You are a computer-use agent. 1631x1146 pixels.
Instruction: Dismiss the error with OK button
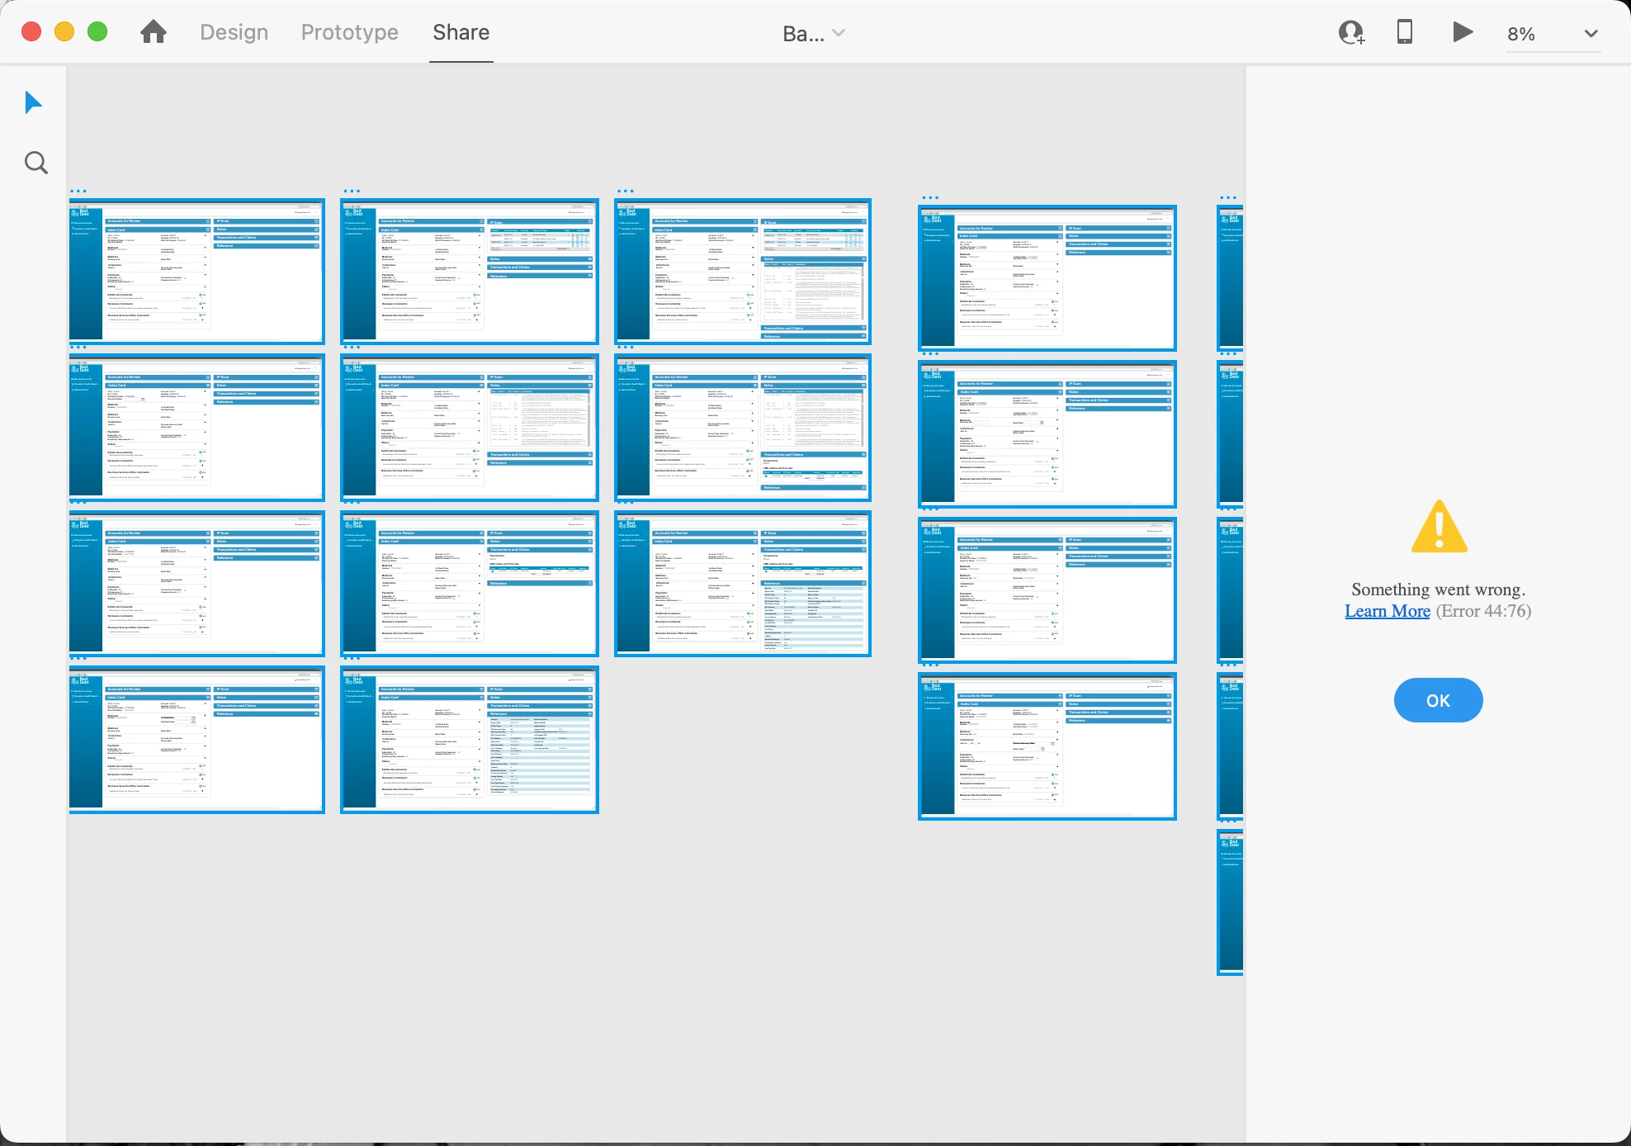[x=1438, y=700]
